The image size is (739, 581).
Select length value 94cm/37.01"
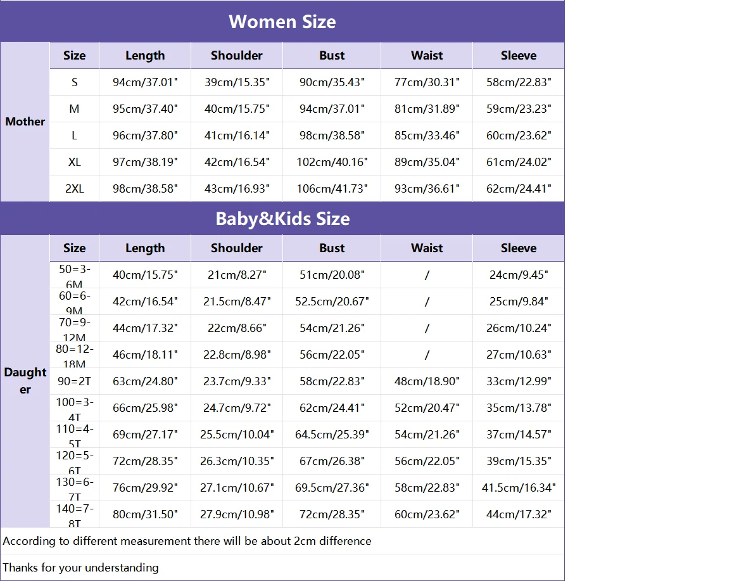coord(145,82)
